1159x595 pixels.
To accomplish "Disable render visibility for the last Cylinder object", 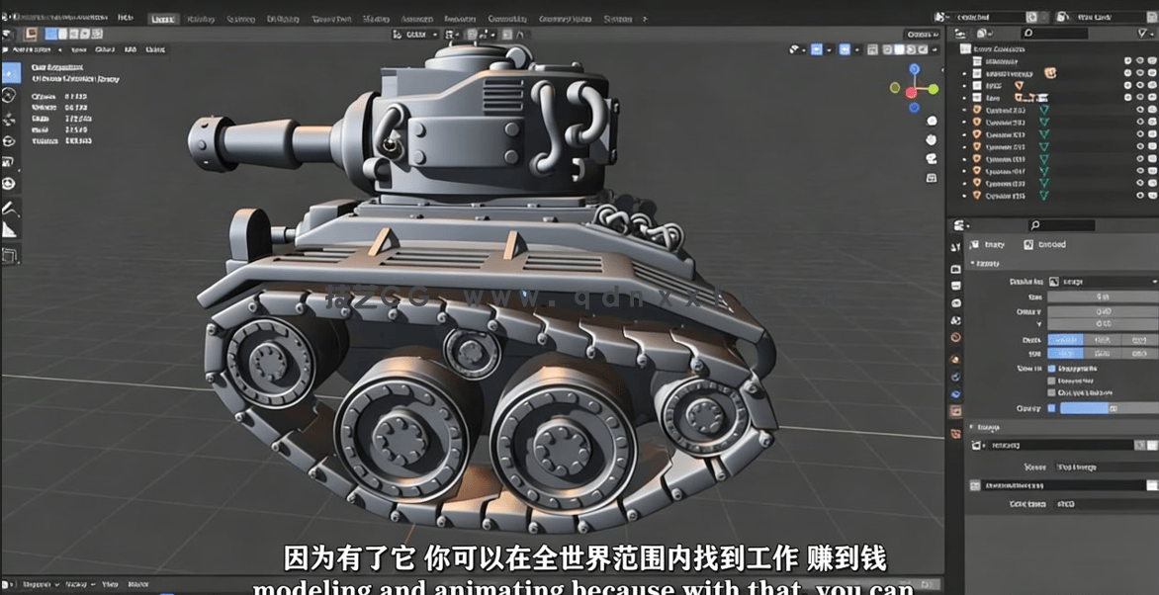I will click(1150, 195).
